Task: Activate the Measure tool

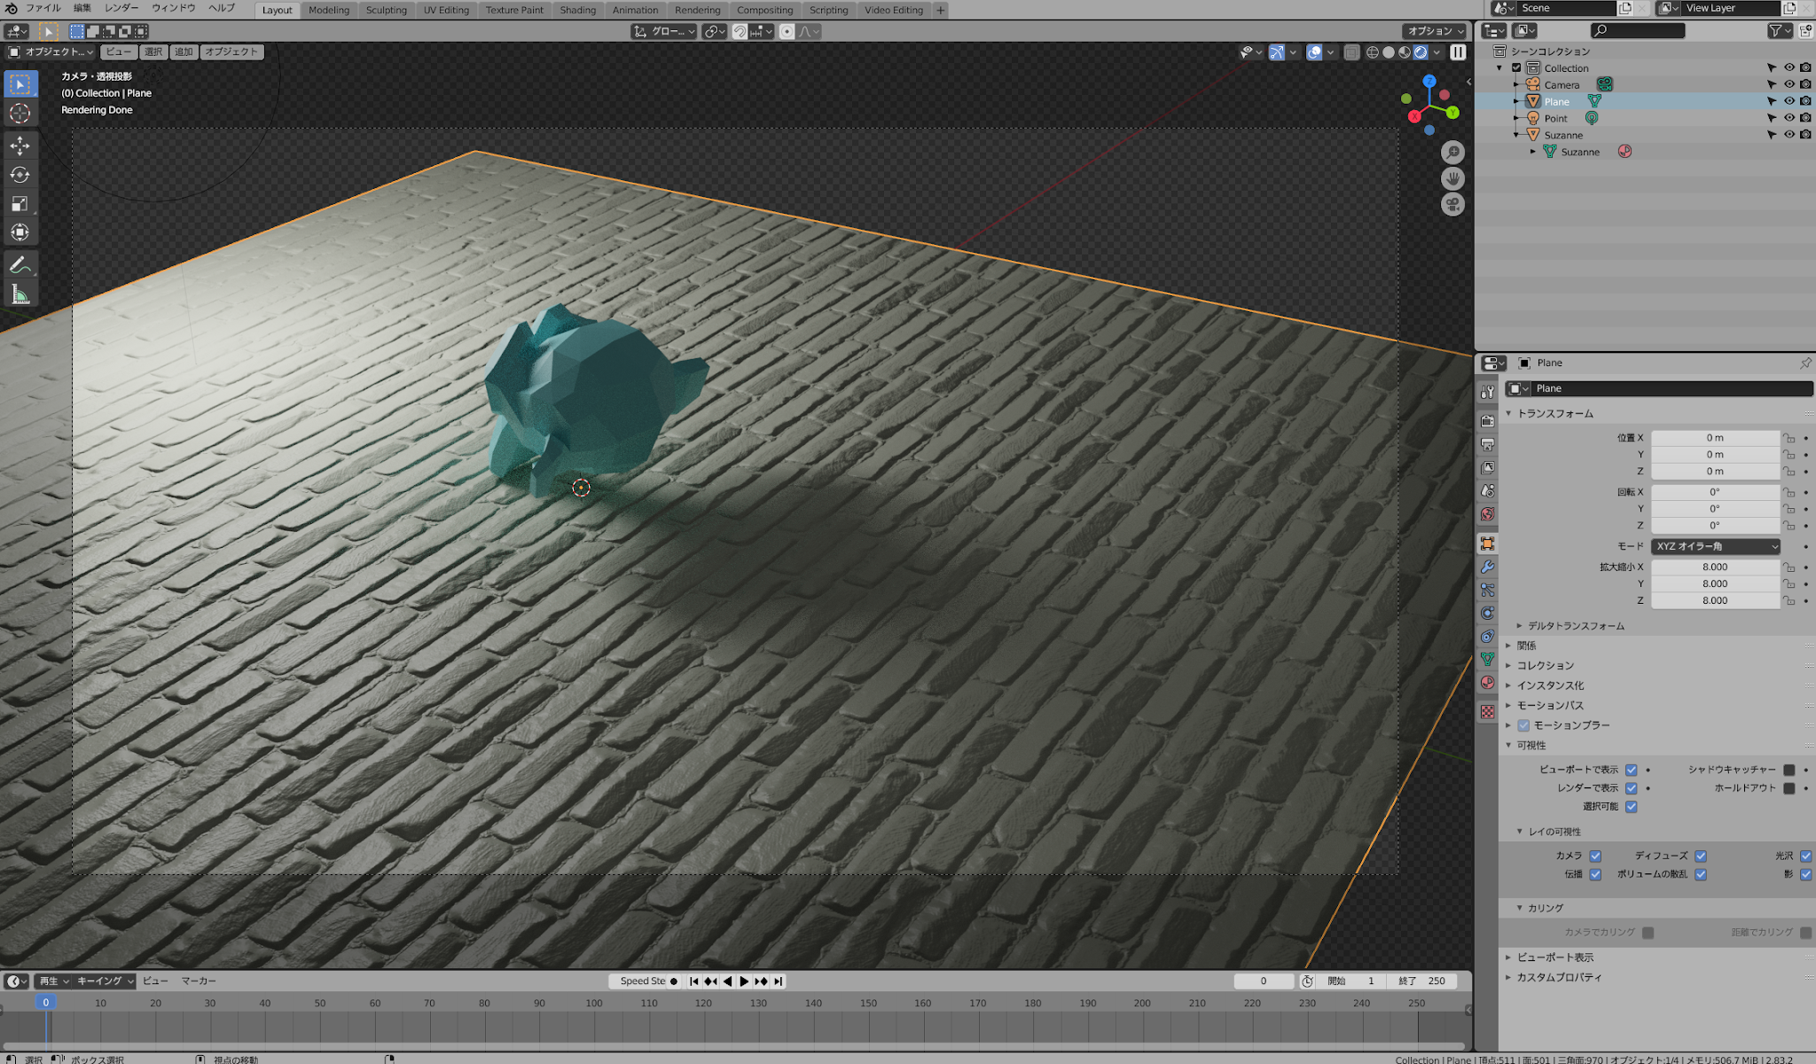Action: click(x=20, y=294)
